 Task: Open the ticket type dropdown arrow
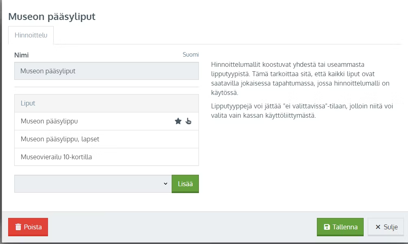[x=166, y=184]
